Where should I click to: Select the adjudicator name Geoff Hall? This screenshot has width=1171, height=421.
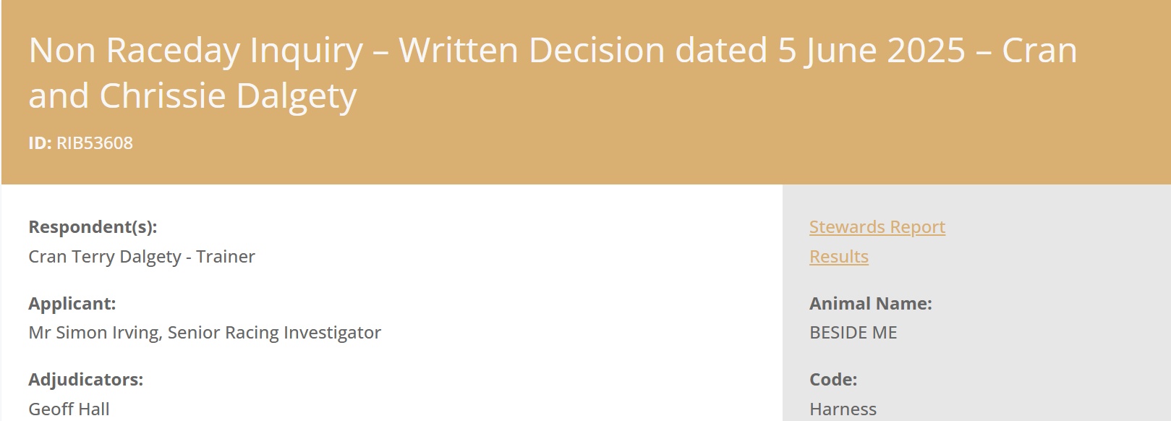pyautogui.click(x=69, y=409)
